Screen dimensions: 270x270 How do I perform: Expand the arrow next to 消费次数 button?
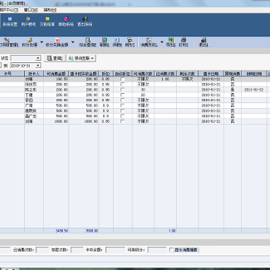pyautogui.click(x=162, y=42)
